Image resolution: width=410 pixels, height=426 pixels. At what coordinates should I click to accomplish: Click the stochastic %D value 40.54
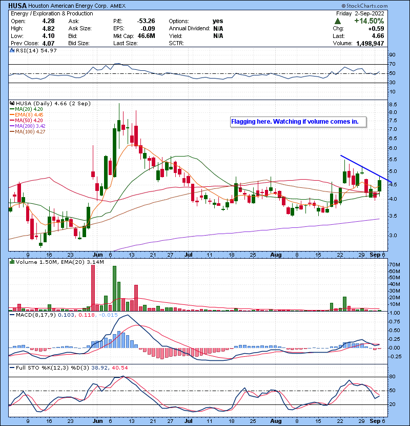(x=119, y=368)
